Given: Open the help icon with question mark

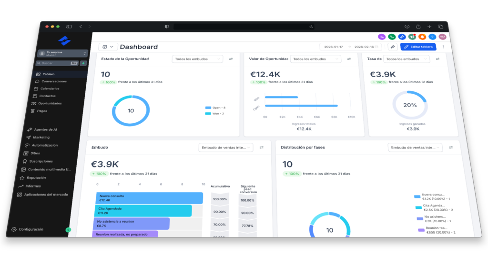Looking at the screenshot, I should tap(431, 37).
